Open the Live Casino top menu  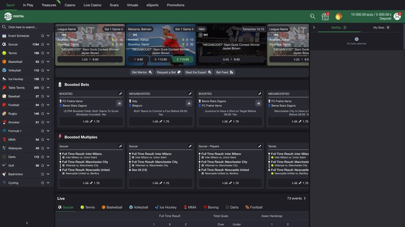(x=93, y=5)
